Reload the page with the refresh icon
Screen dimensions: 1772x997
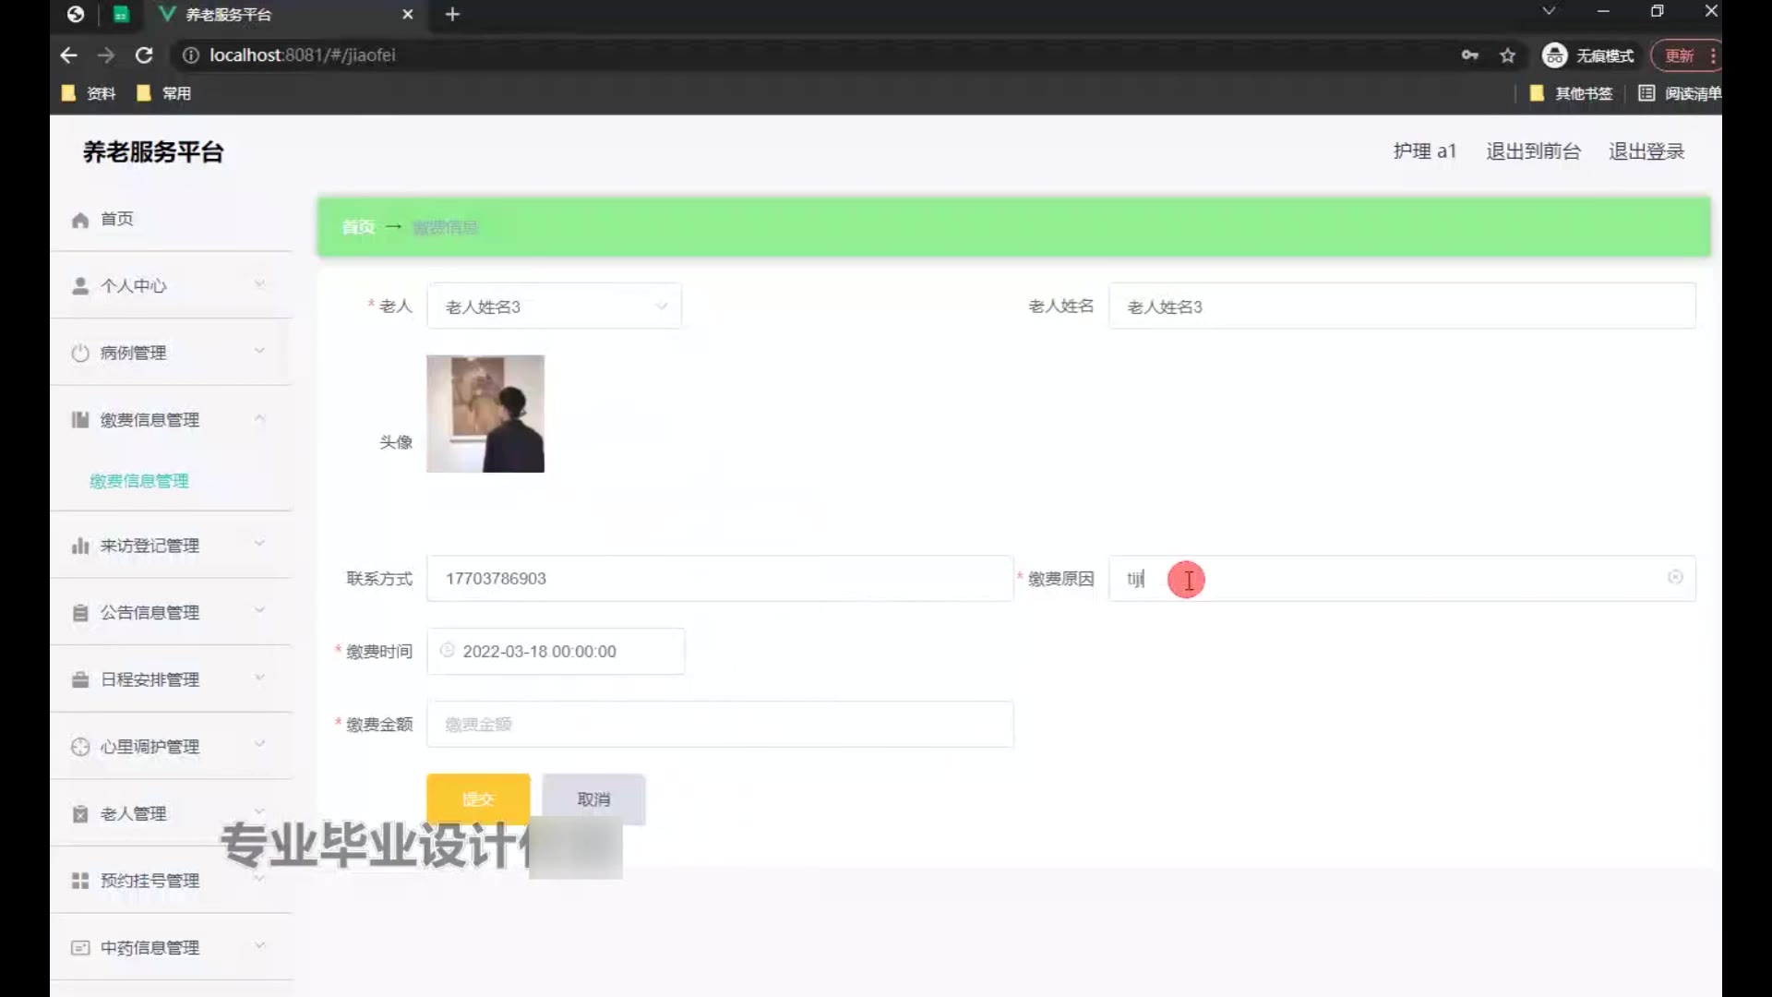click(x=144, y=55)
